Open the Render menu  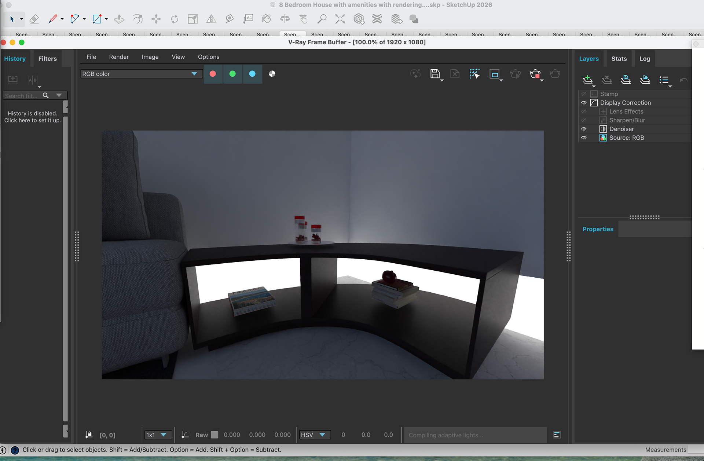119,57
